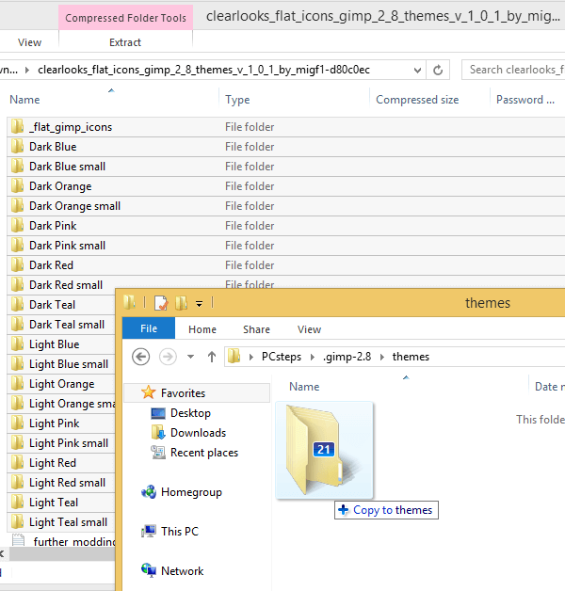The height and width of the screenshot is (591, 565).
Task: Switch to Share tab in themes window
Action: click(256, 329)
